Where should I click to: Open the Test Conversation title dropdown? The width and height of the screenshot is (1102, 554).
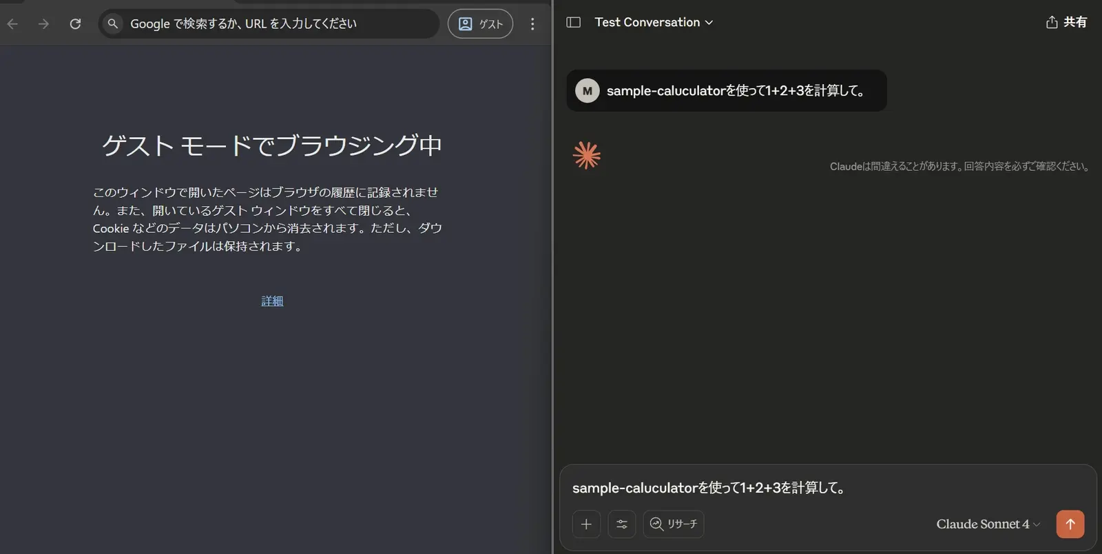coord(654,22)
